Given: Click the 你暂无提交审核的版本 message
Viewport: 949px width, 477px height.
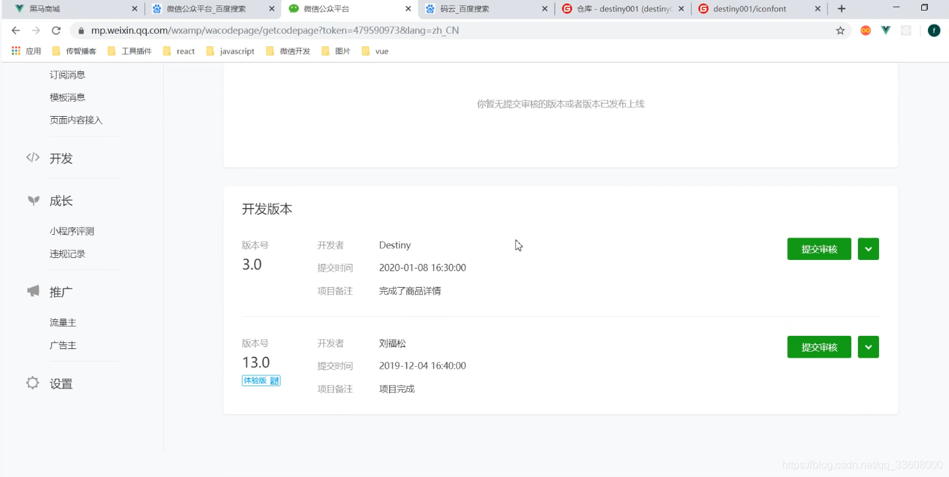Looking at the screenshot, I should pos(560,104).
